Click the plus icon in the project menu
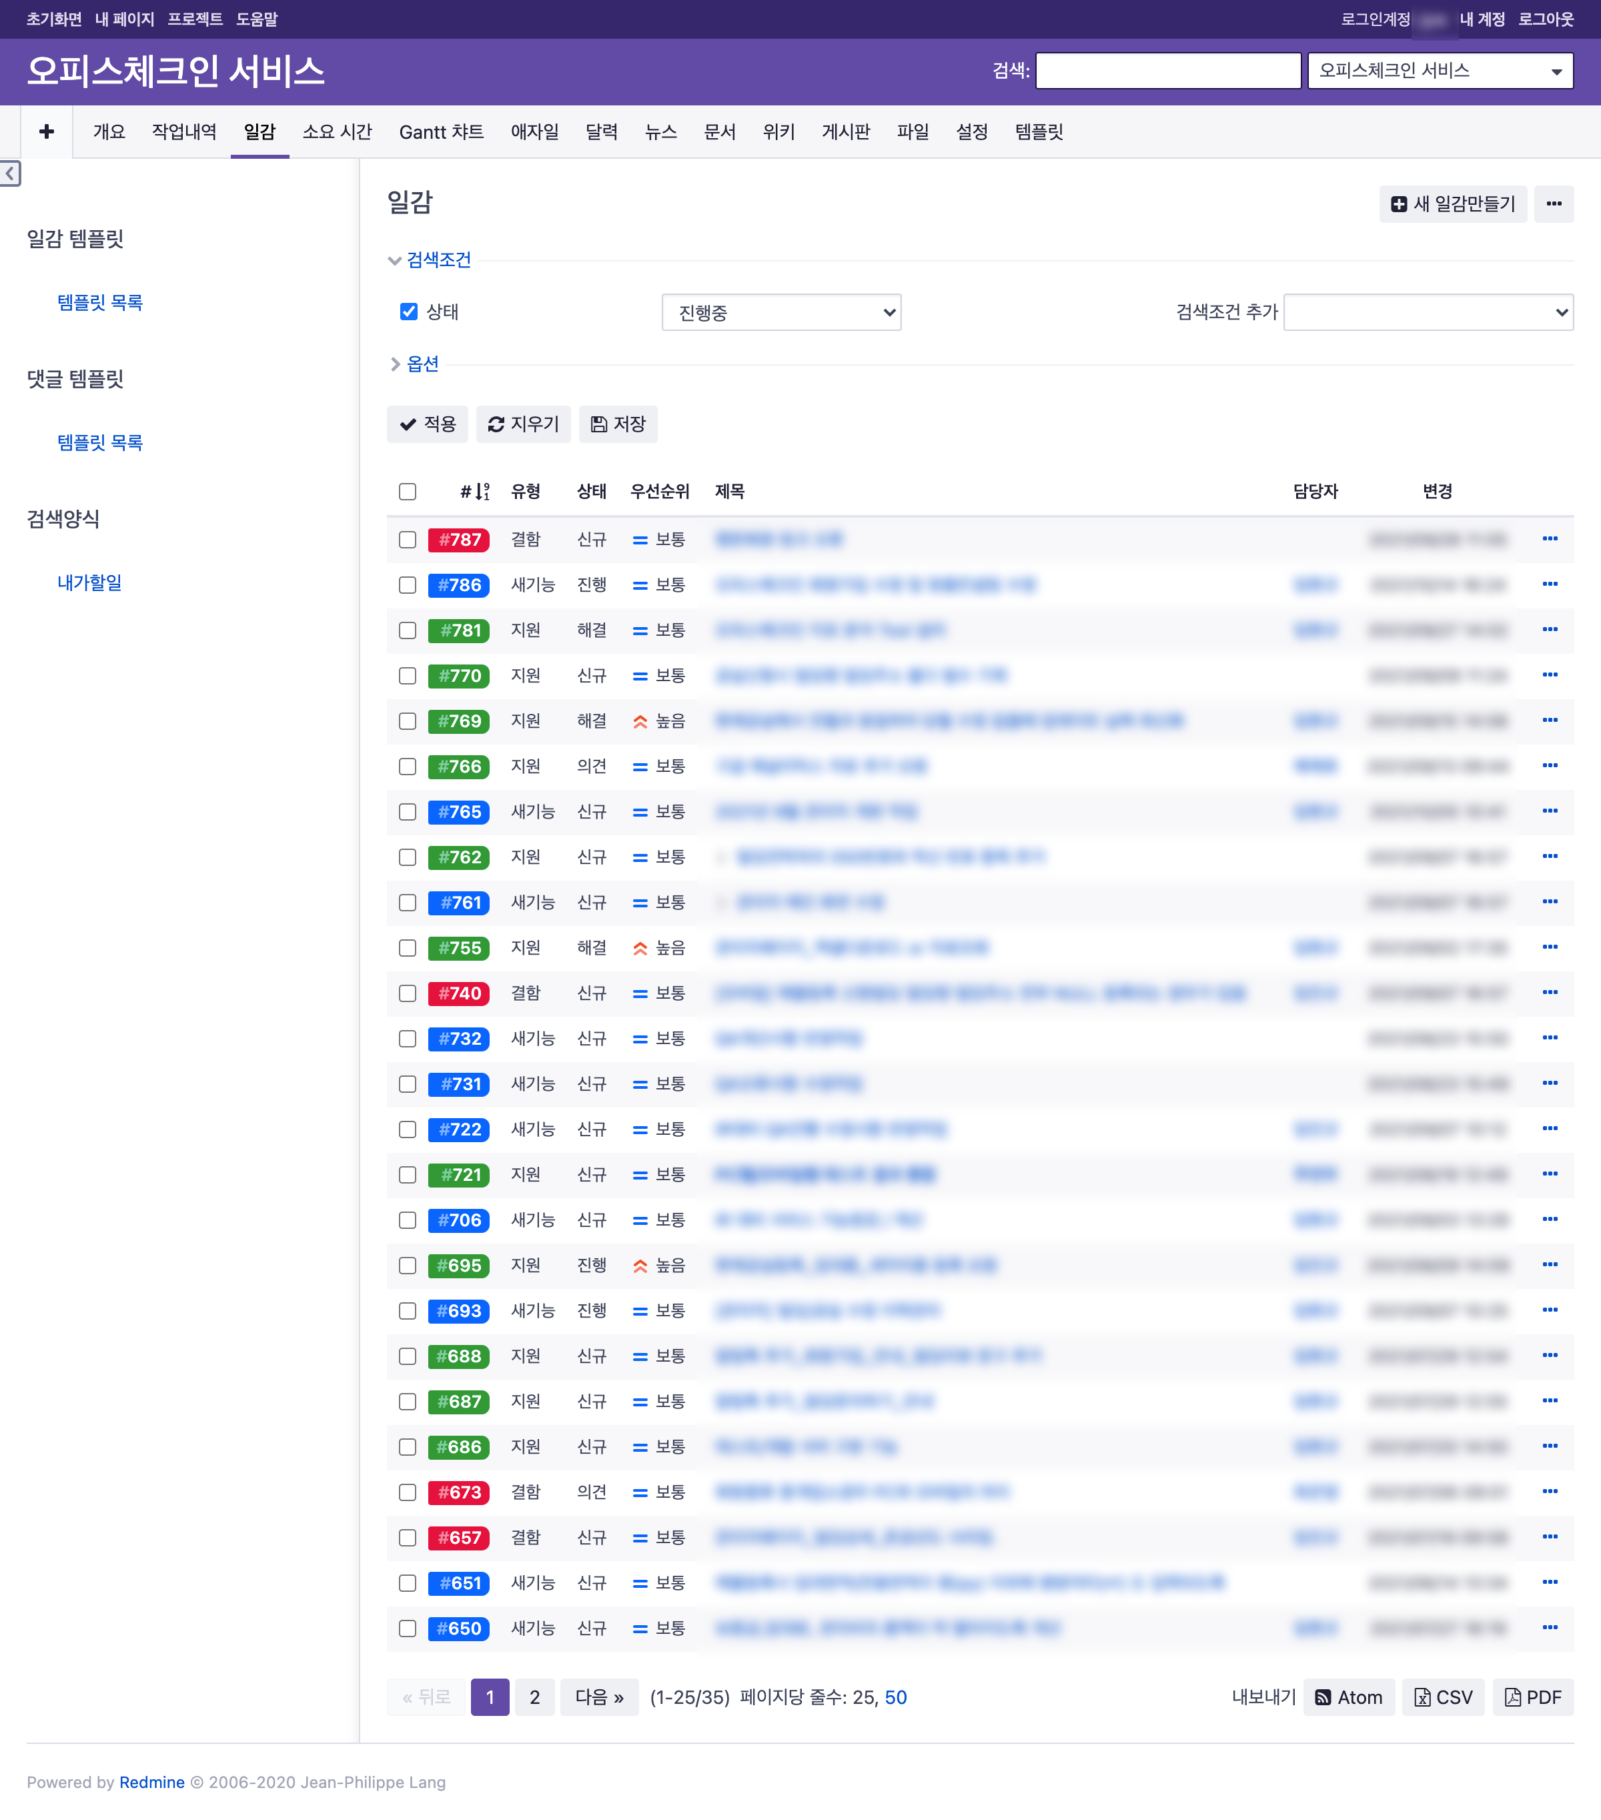 (x=46, y=132)
